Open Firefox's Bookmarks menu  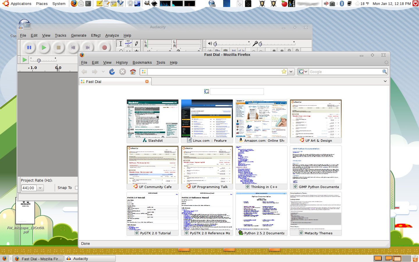[x=142, y=63]
